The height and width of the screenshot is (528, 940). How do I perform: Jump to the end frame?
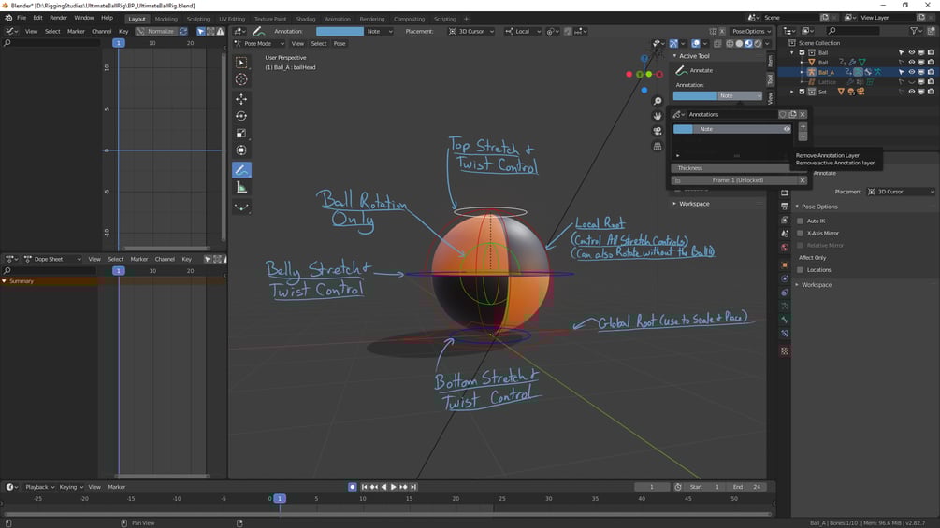click(413, 487)
